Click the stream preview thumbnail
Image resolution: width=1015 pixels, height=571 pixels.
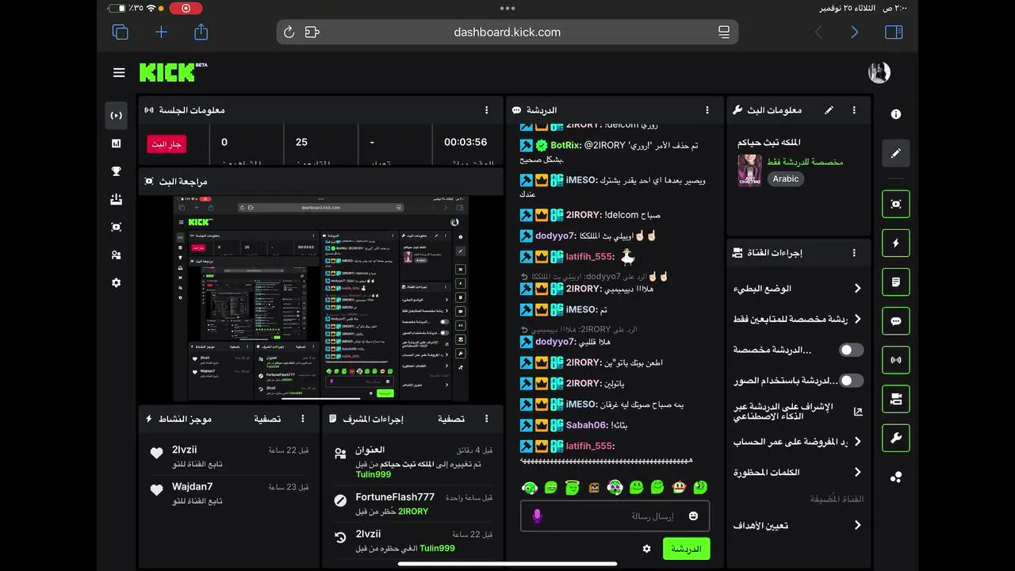[x=321, y=298]
